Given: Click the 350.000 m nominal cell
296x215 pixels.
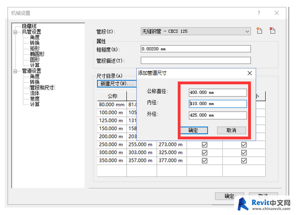Looking at the screenshot, I should [112, 161].
